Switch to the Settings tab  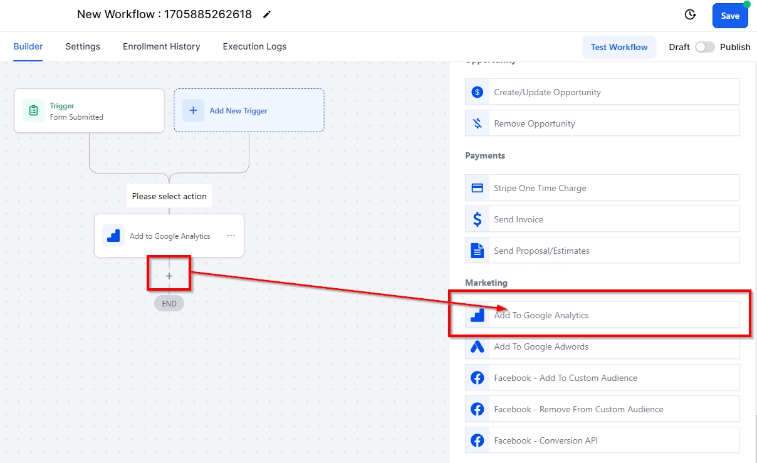[x=83, y=46]
